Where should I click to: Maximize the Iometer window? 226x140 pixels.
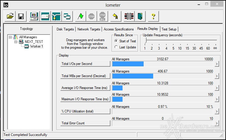207,4
